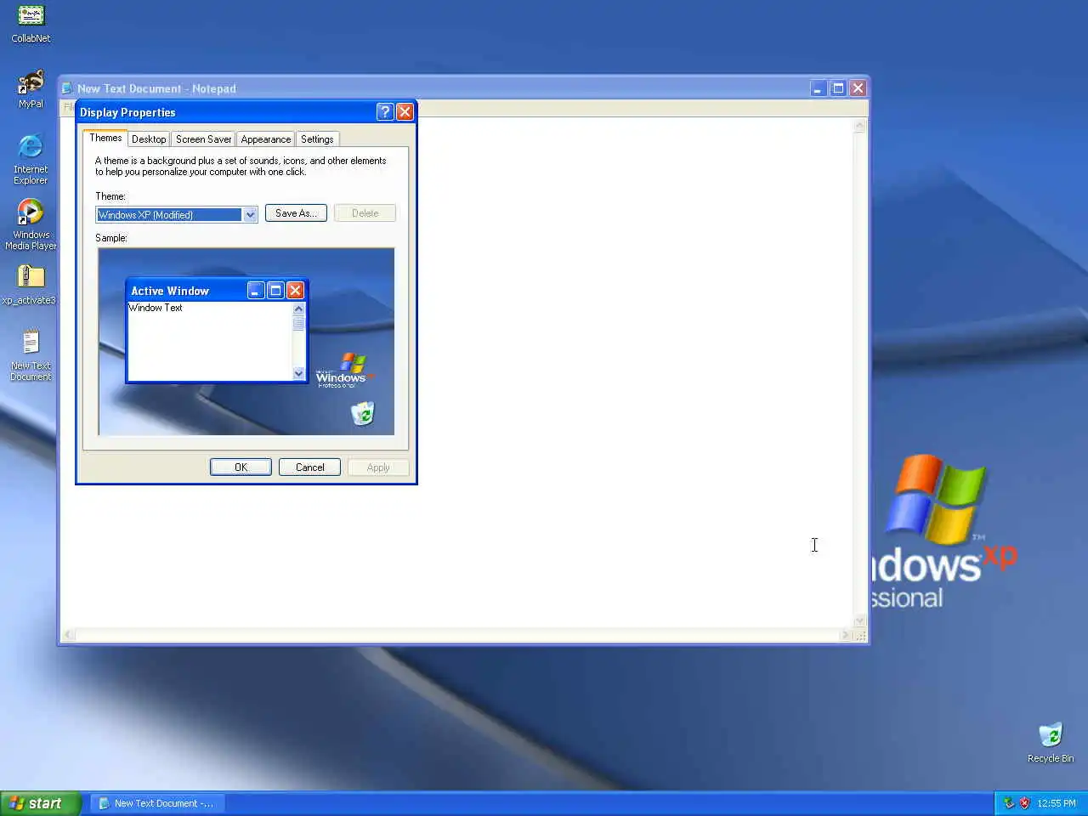Click the taskbar clock showing 12:55 PM
This screenshot has width=1088, height=816.
tap(1057, 803)
